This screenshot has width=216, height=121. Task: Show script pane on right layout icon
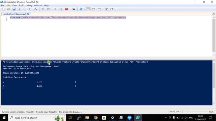pyautogui.click(x=94, y=9)
